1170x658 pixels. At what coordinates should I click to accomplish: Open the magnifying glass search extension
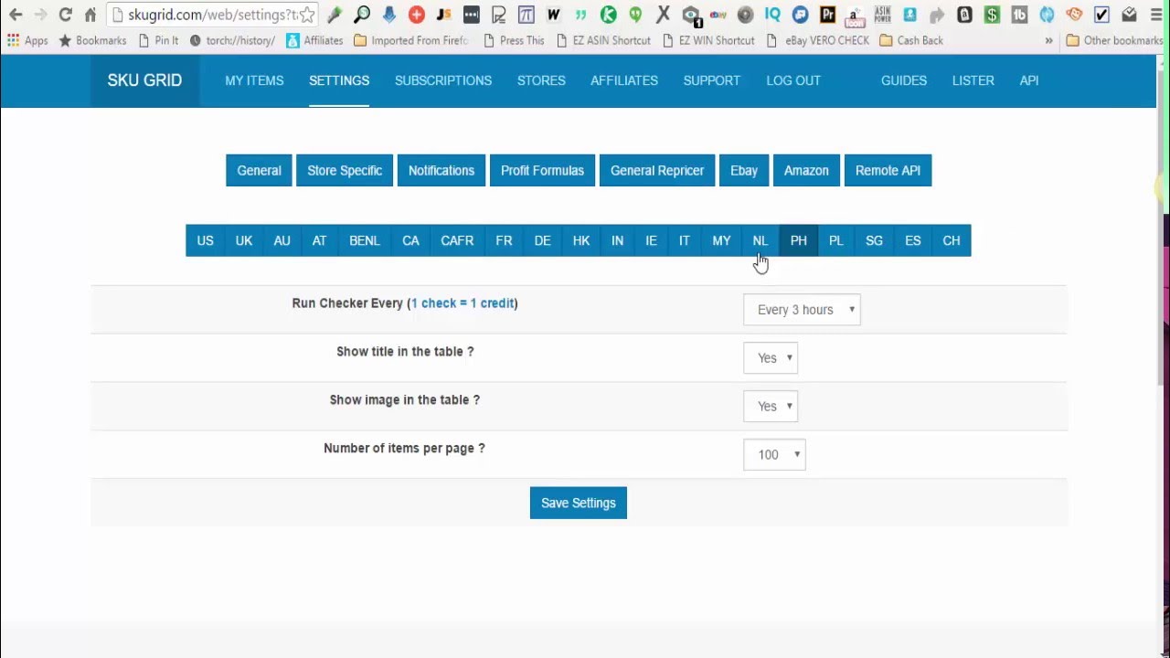(362, 15)
